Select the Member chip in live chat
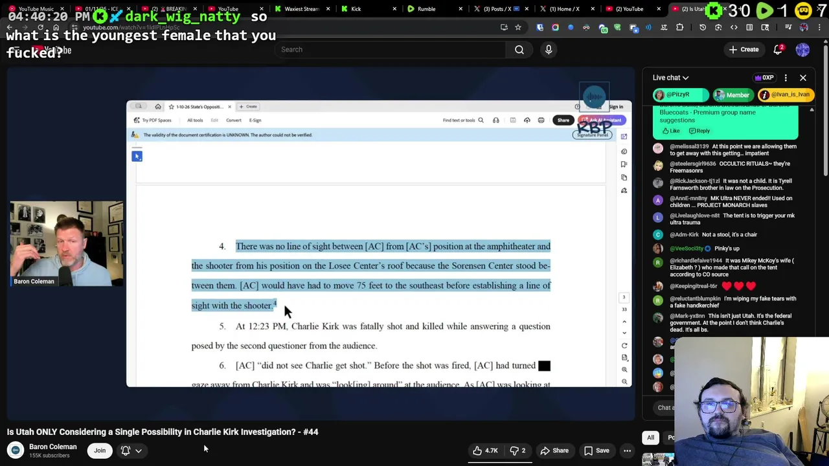829x466 pixels. [733, 94]
